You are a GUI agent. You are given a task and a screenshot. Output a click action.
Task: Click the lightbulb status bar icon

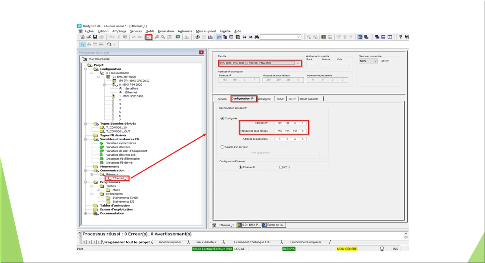tap(382, 249)
